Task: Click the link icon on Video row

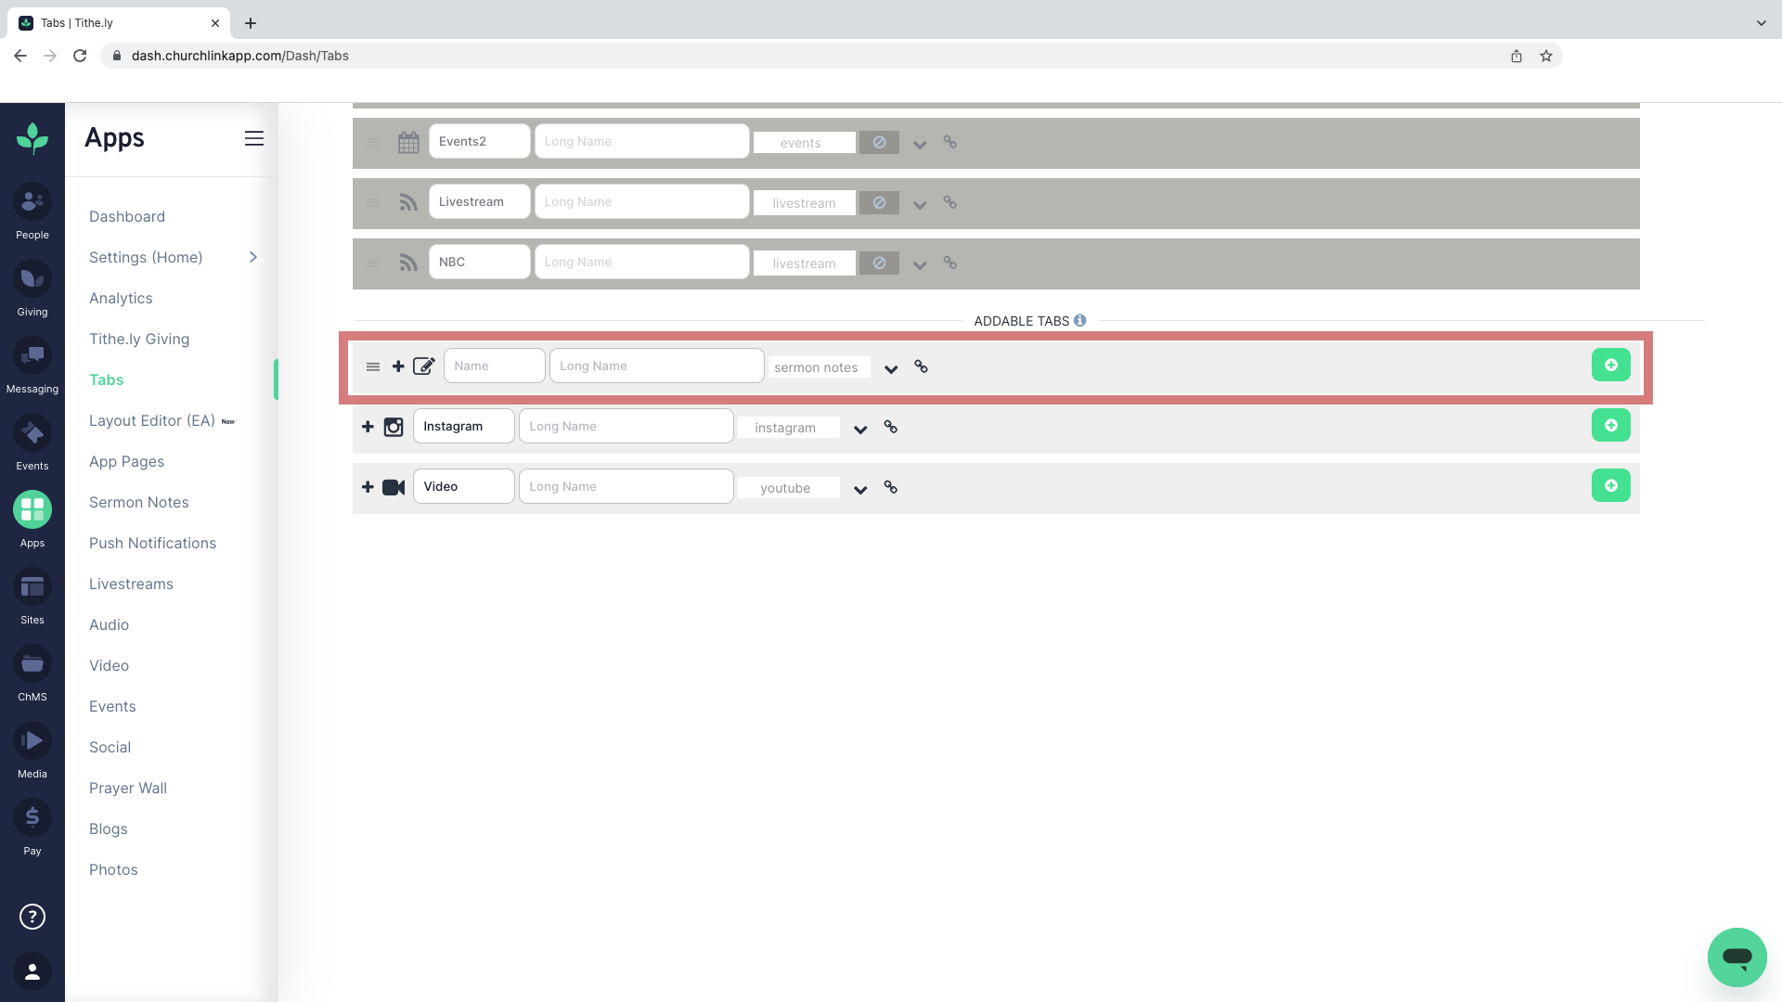Action: 891,487
